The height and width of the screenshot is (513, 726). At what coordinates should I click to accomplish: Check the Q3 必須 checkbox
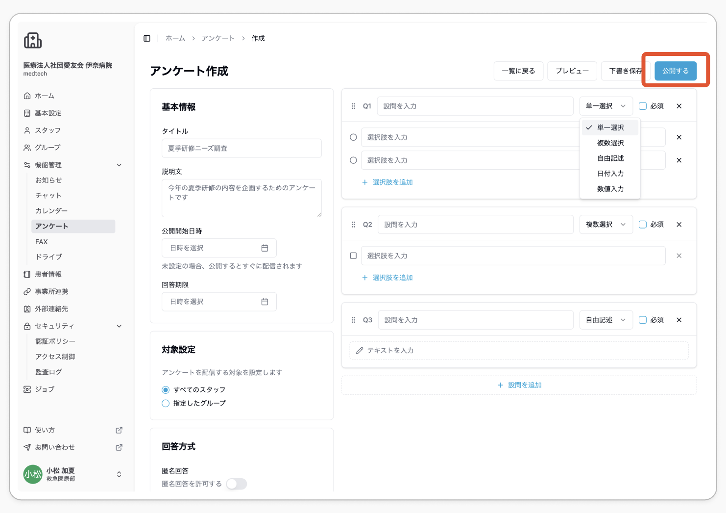pyautogui.click(x=643, y=320)
